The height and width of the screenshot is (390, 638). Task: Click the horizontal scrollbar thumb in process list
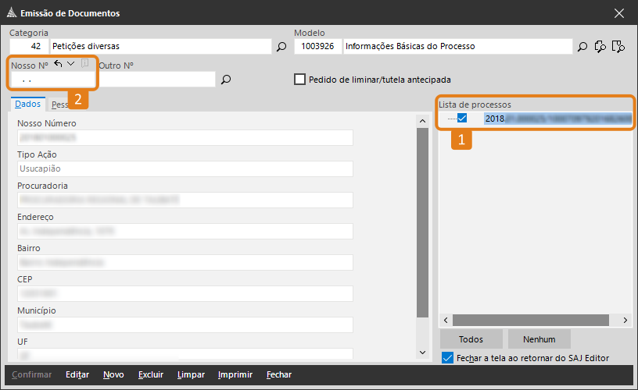click(529, 321)
